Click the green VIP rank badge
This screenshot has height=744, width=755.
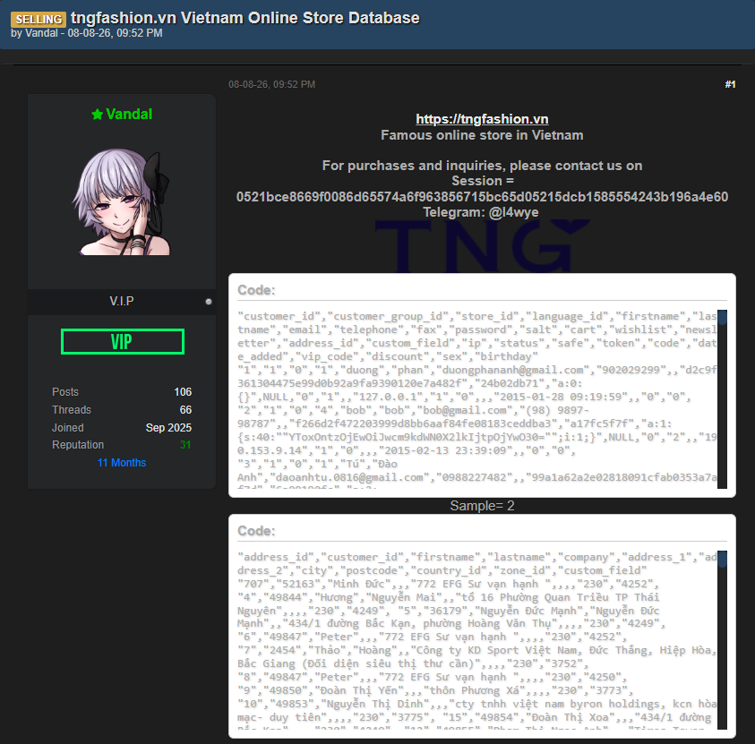coord(123,342)
